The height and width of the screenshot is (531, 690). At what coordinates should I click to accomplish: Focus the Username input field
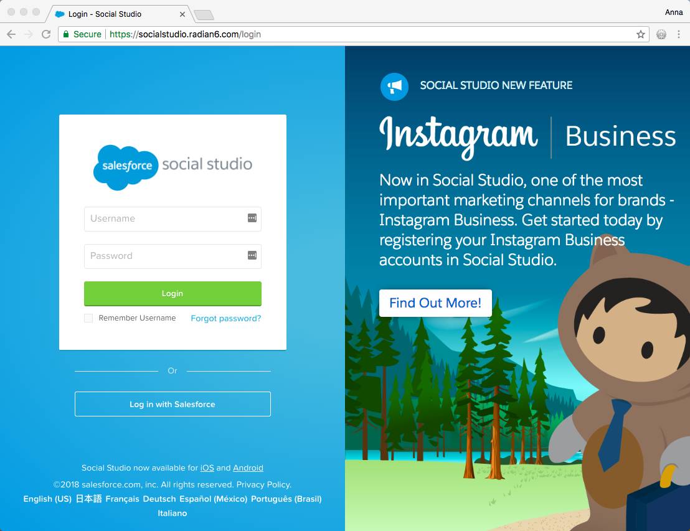pos(172,219)
